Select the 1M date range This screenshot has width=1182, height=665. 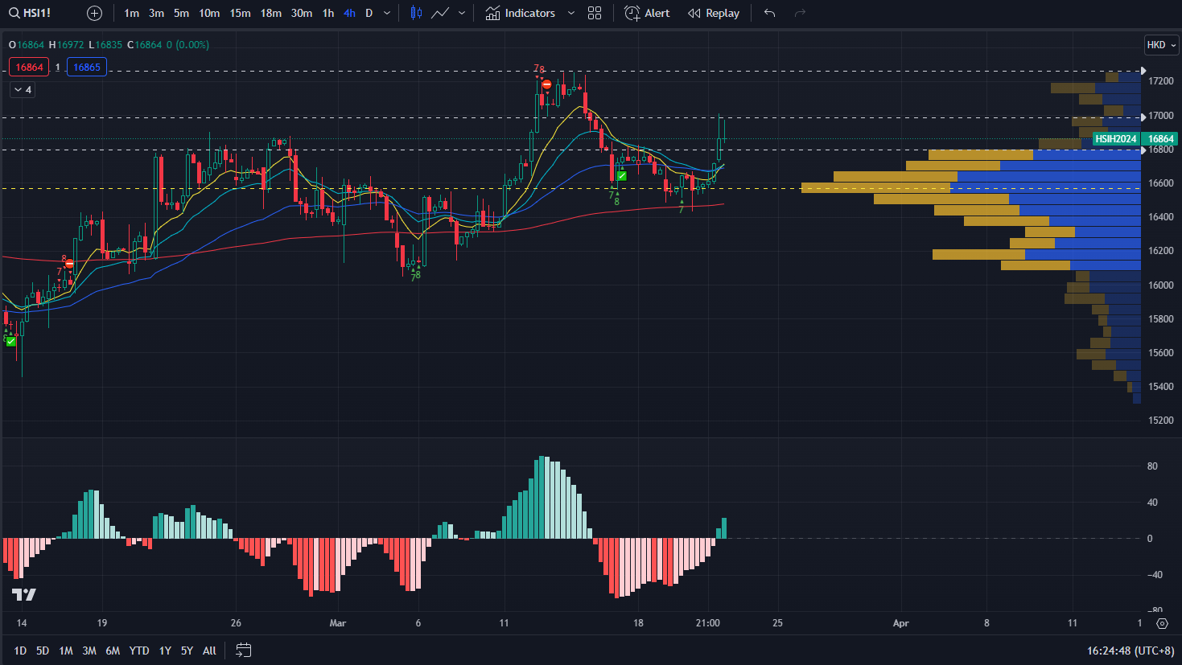click(x=66, y=651)
